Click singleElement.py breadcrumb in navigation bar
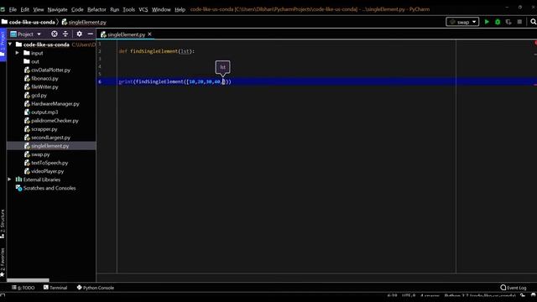Viewport: 537px width, 302px height. (x=87, y=23)
